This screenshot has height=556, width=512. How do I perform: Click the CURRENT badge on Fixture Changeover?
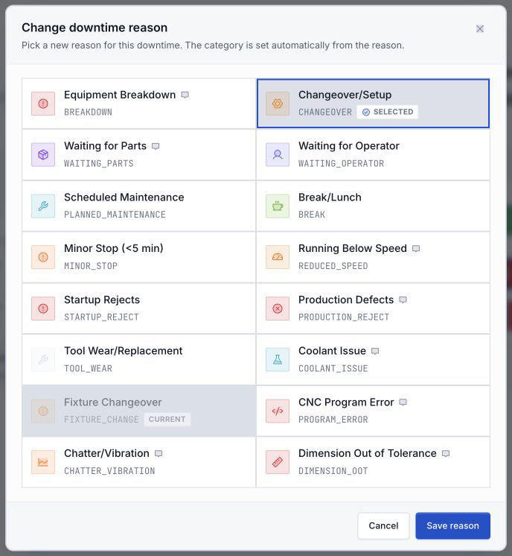click(x=167, y=419)
